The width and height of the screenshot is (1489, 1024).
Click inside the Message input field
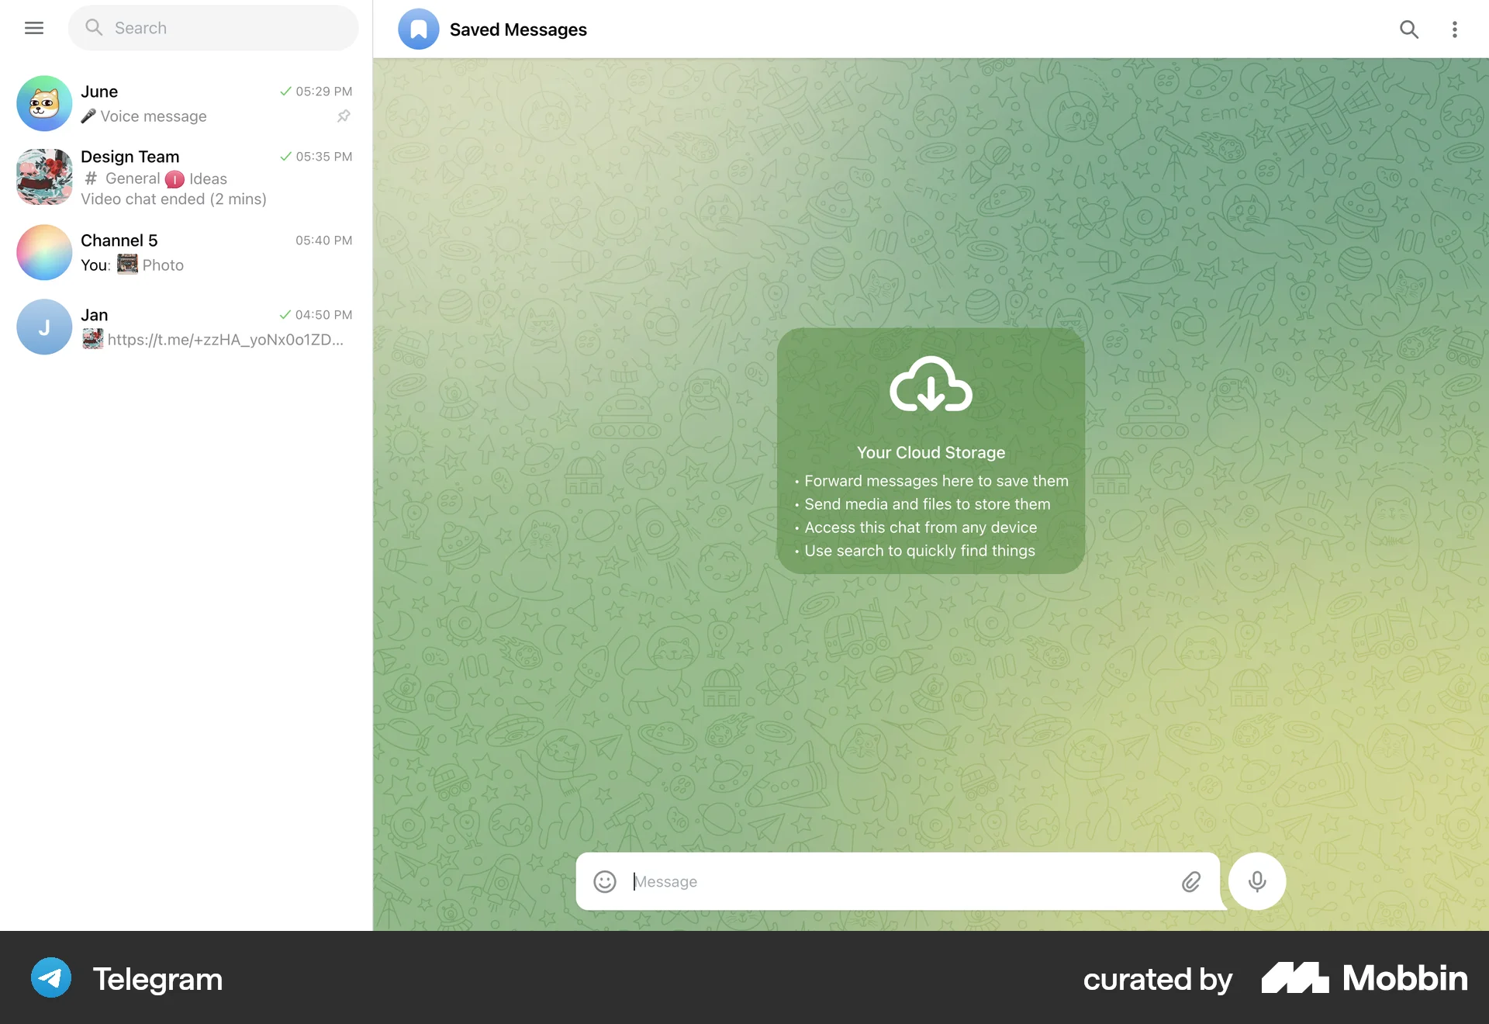853,881
